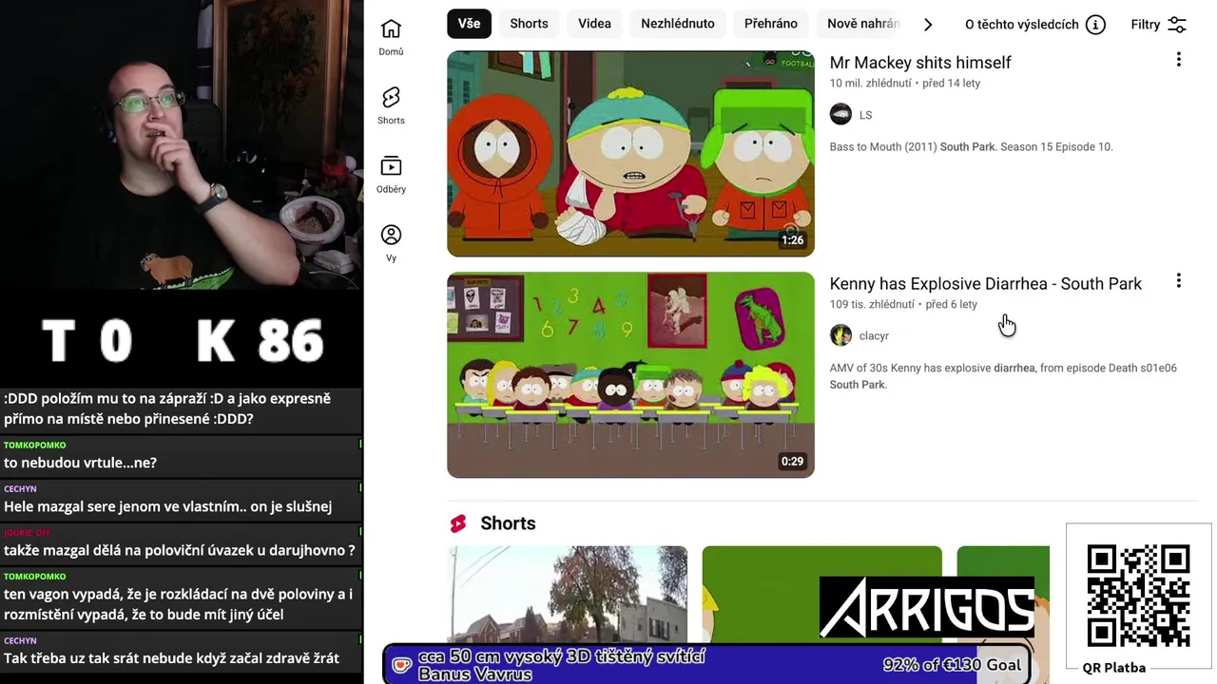The image size is (1217, 684).
Task: Open the Vy profile icon
Action: coord(391,235)
